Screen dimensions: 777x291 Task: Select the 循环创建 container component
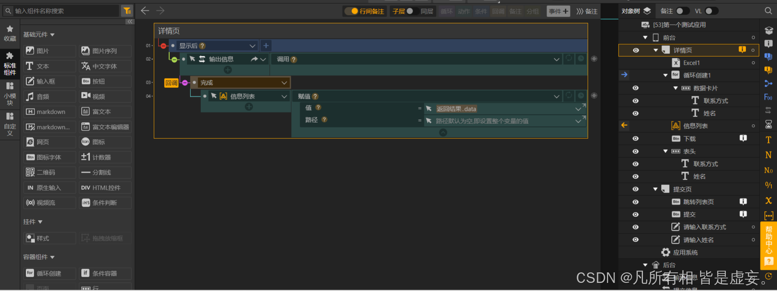[x=49, y=274]
